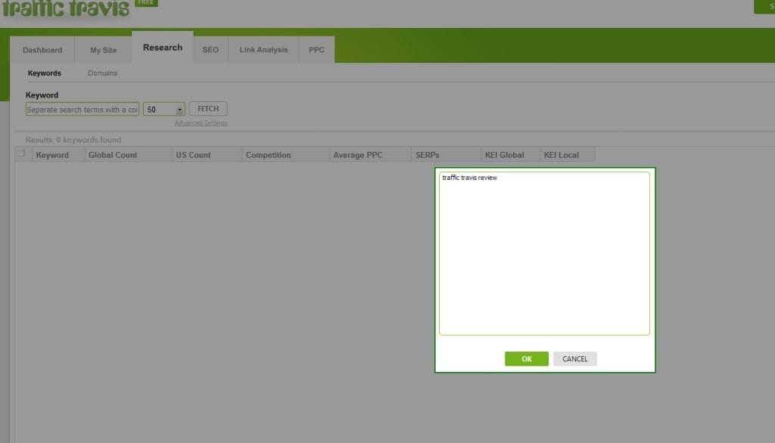Sort by SERPs column header

click(x=446, y=154)
